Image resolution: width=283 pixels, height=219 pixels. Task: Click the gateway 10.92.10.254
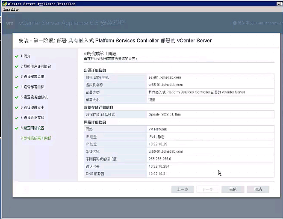[159, 166]
